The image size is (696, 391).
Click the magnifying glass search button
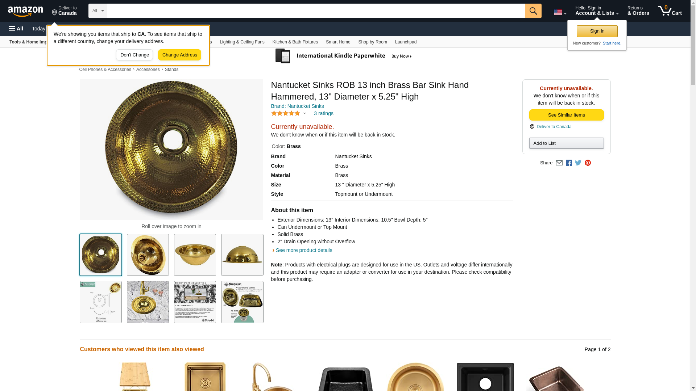[x=533, y=11]
